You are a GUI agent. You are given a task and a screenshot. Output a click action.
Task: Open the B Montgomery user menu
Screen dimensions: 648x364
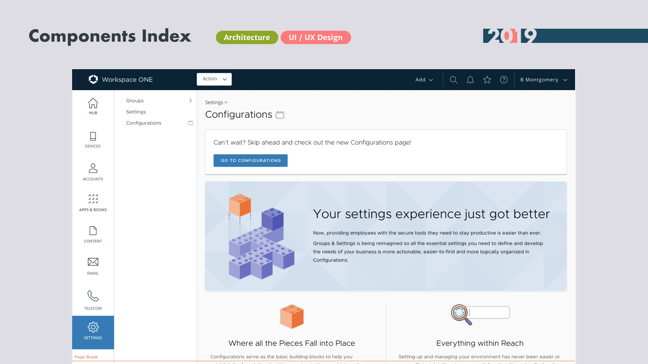pos(544,80)
